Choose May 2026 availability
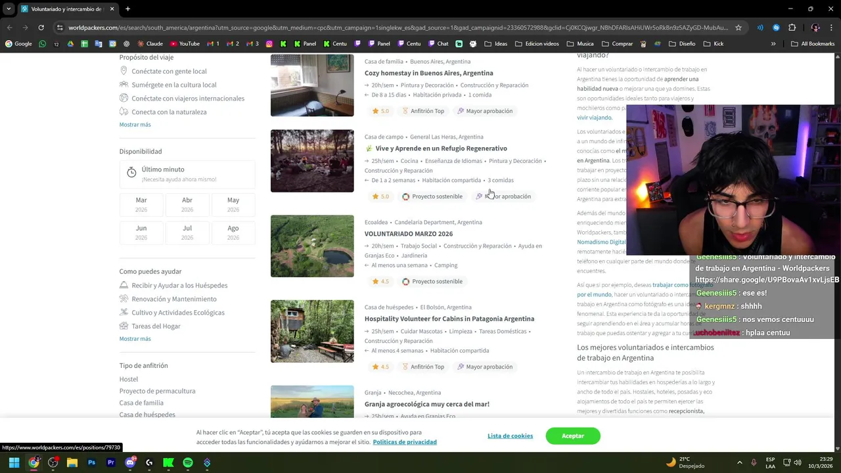 (x=233, y=204)
